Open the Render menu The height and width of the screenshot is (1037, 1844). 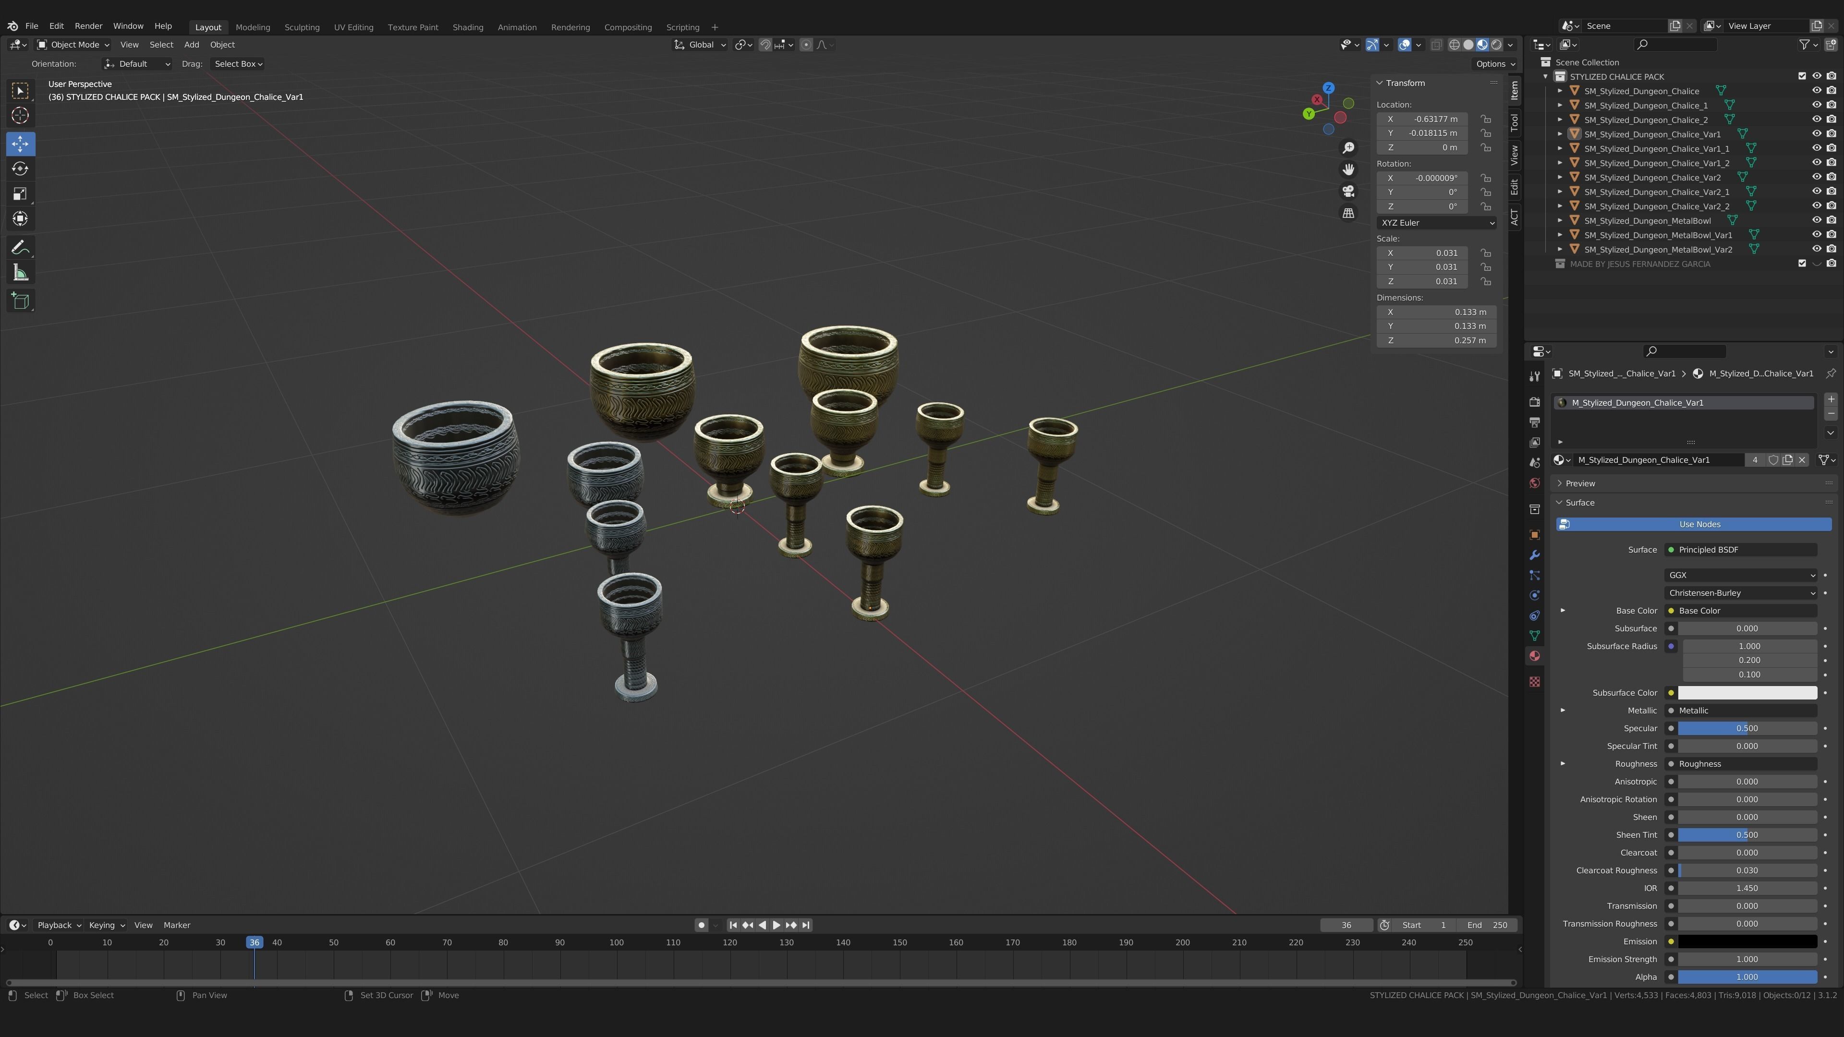pyautogui.click(x=89, y=26)
